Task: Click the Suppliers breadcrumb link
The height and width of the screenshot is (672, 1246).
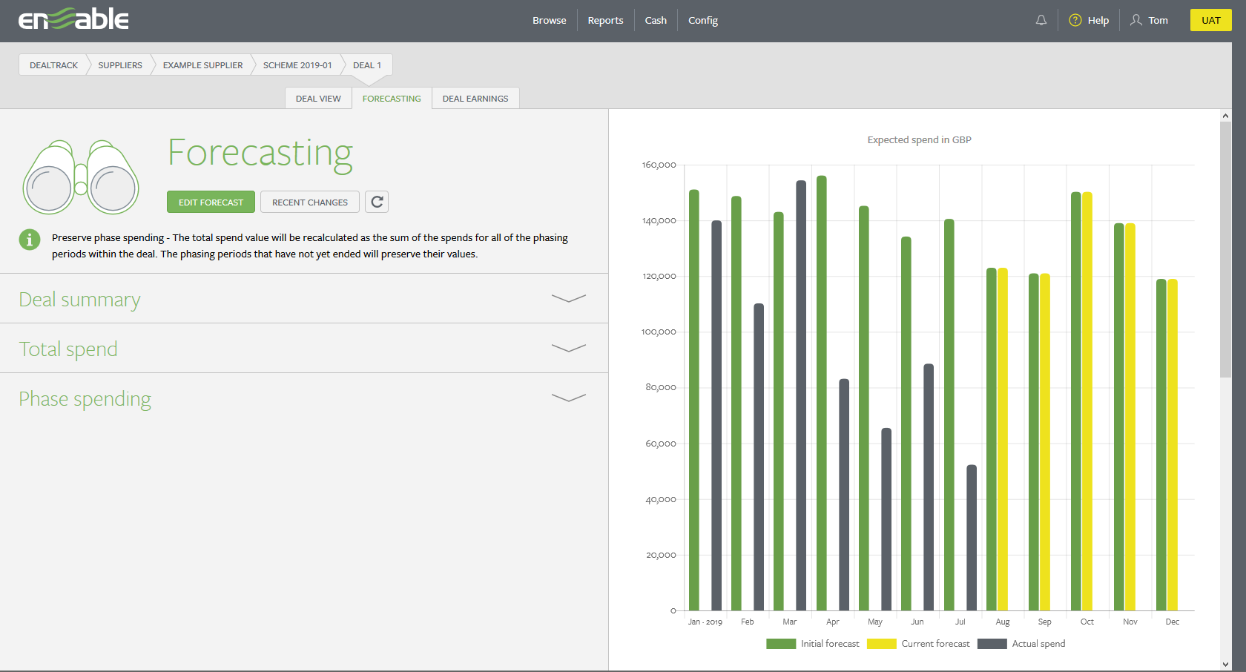Action: [x=120, y=65]
